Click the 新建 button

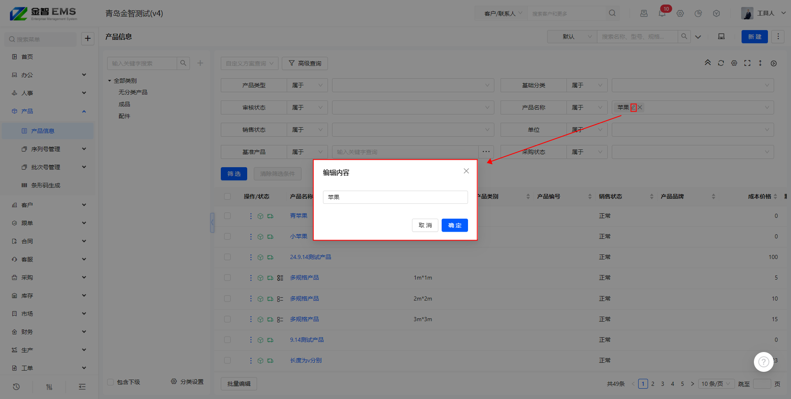point(755,37)
